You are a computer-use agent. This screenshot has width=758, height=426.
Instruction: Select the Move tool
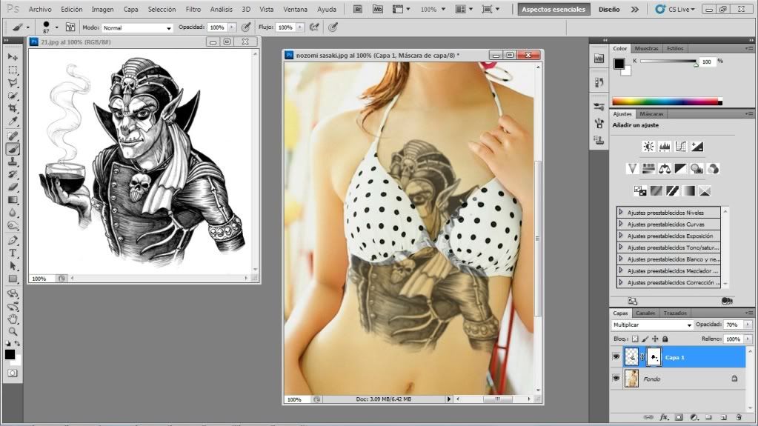coord(13,57)
